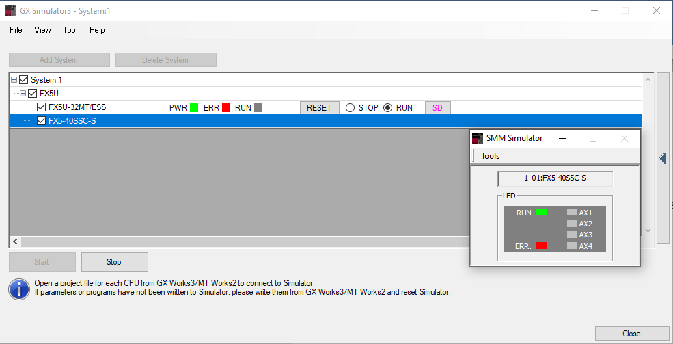Click the Stop button
This screenshot has height=344, width=673.
click(114, 262)
